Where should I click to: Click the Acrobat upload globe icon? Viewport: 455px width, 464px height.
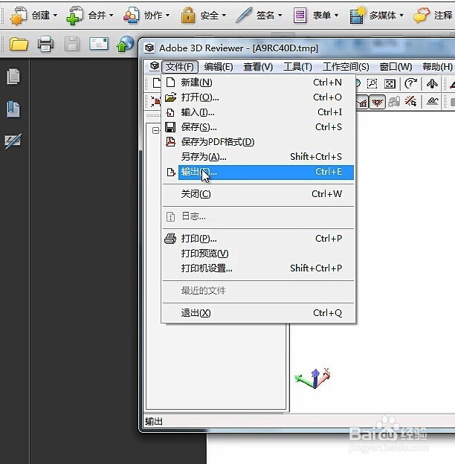pyautogui.click(x=125, y=45)
